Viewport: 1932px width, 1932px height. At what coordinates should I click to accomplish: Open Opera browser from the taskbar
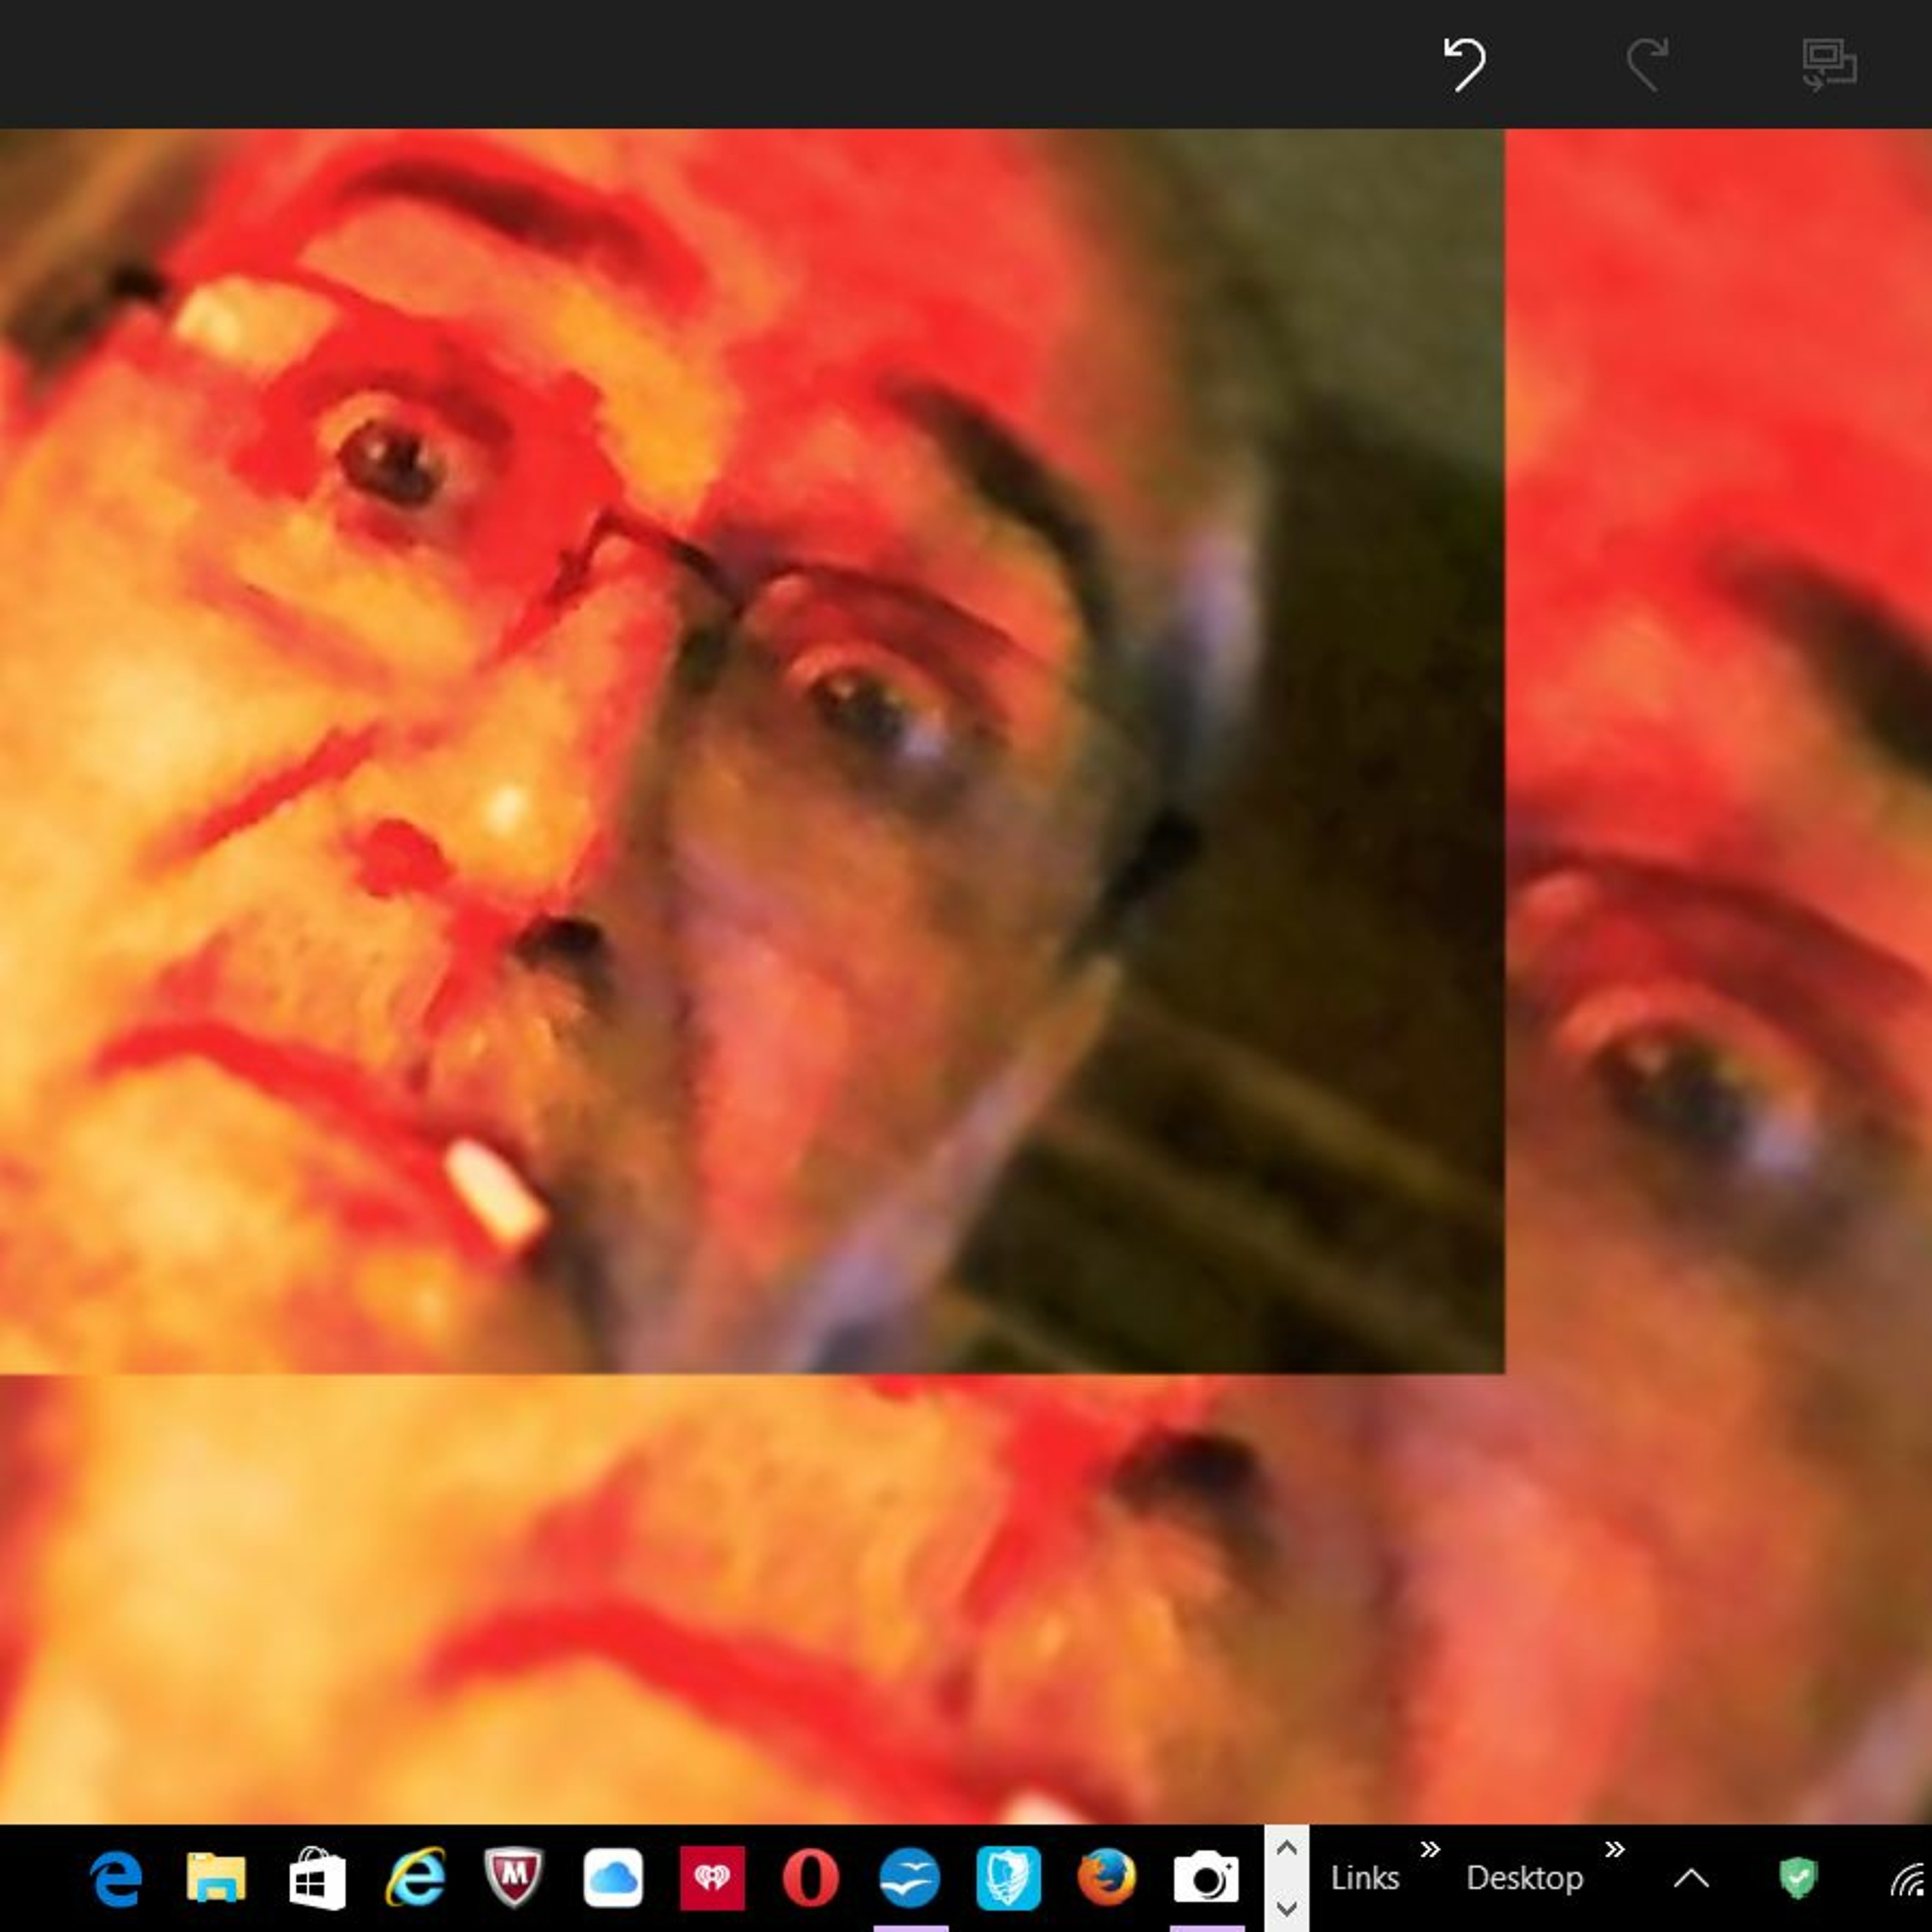(811, 1878)
